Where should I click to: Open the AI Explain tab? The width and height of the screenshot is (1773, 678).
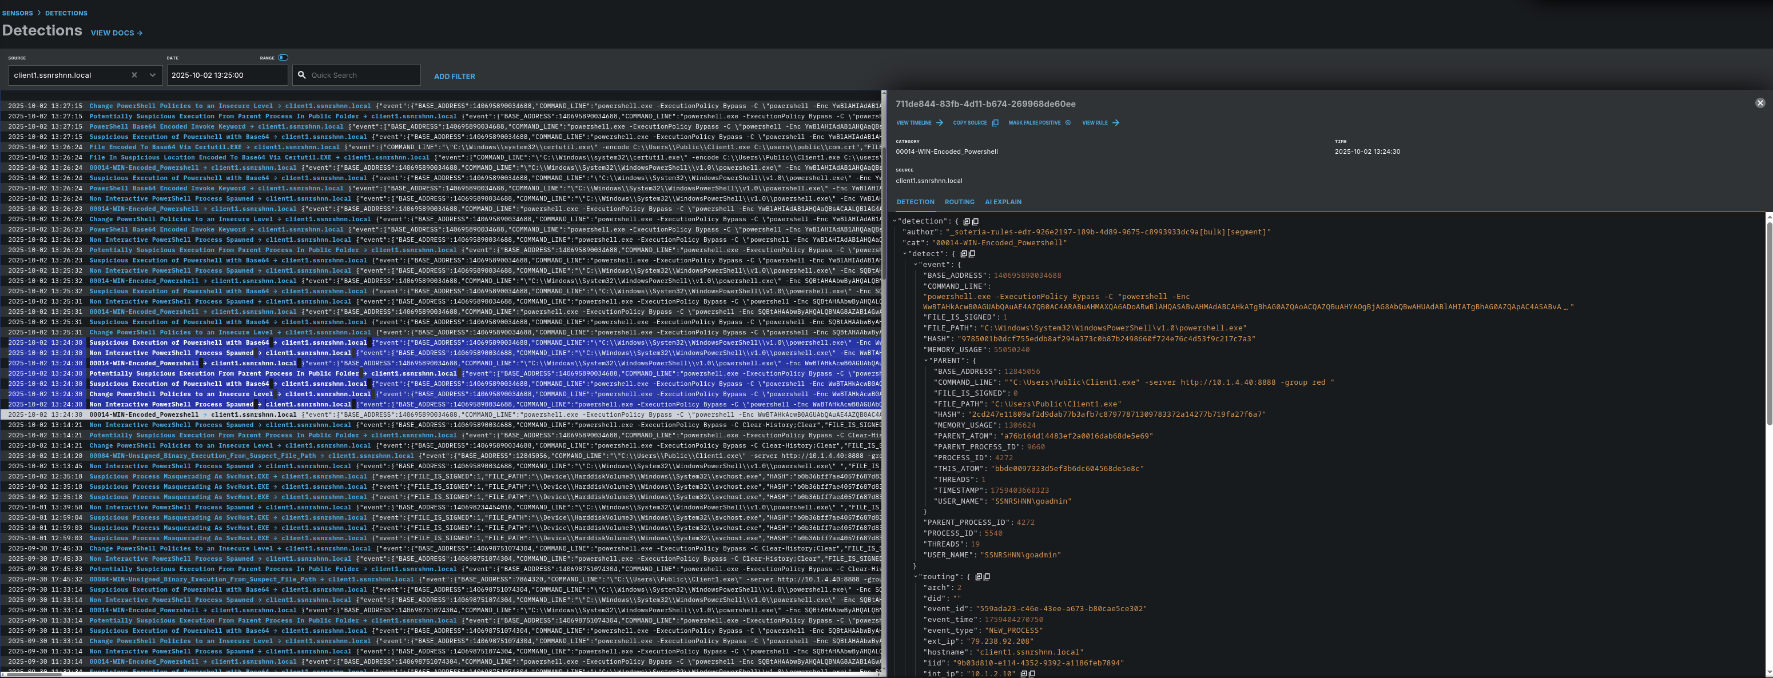pyautogui.click(x=1003, y=202)
